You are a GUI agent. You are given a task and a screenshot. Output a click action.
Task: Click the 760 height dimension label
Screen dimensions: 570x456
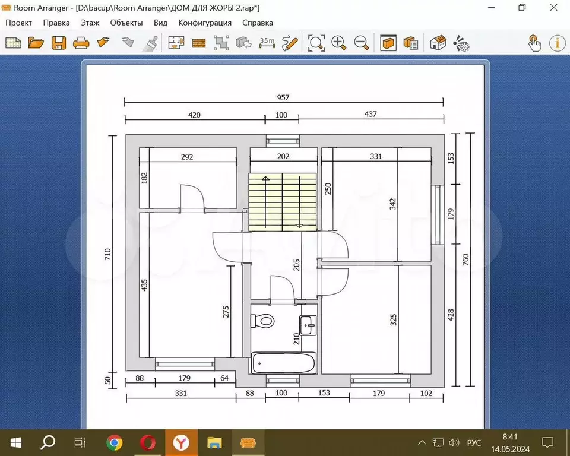click(465, 259)
